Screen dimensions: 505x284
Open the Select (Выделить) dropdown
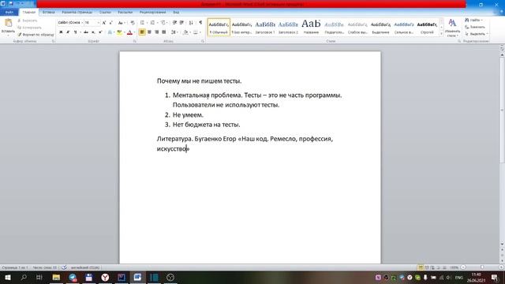pyautogui.click(x=477, y=34)
